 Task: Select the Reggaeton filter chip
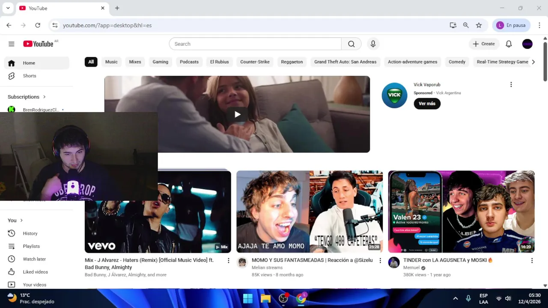pos(292,62)
